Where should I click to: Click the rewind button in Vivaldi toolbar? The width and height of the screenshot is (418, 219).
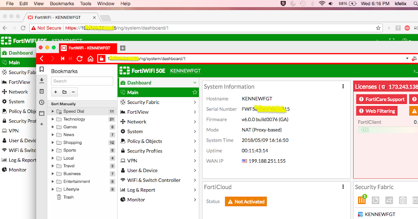coord(63,59)
